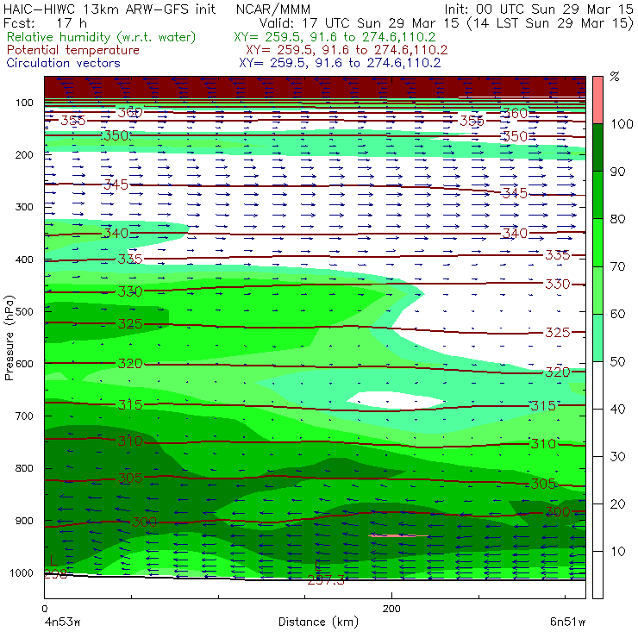This screenshot has width=638, height=638.
Task: Click the '298' low temperature label
Action: (56, 574)
